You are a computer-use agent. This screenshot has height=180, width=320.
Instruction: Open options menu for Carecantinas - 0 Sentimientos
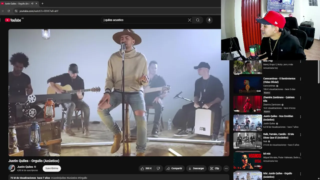pyautogui.click(x=300, y=79)
